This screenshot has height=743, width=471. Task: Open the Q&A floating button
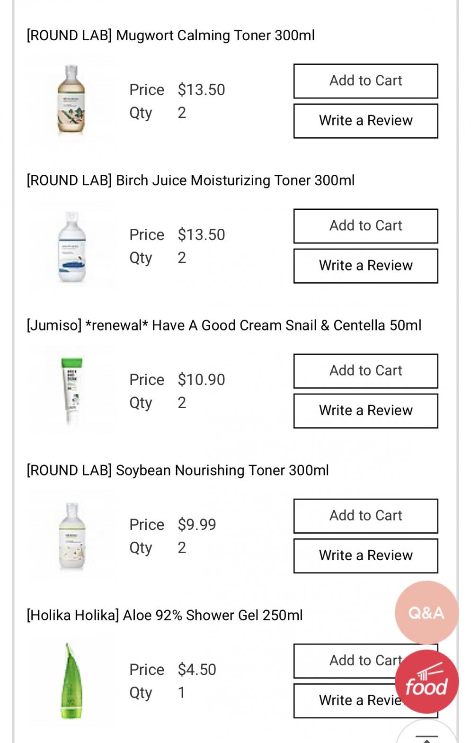click(x=427, y=613)
